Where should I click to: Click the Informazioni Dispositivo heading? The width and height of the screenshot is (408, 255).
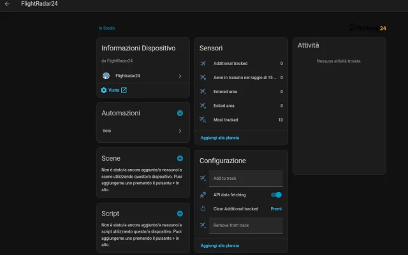click(138, 48)
